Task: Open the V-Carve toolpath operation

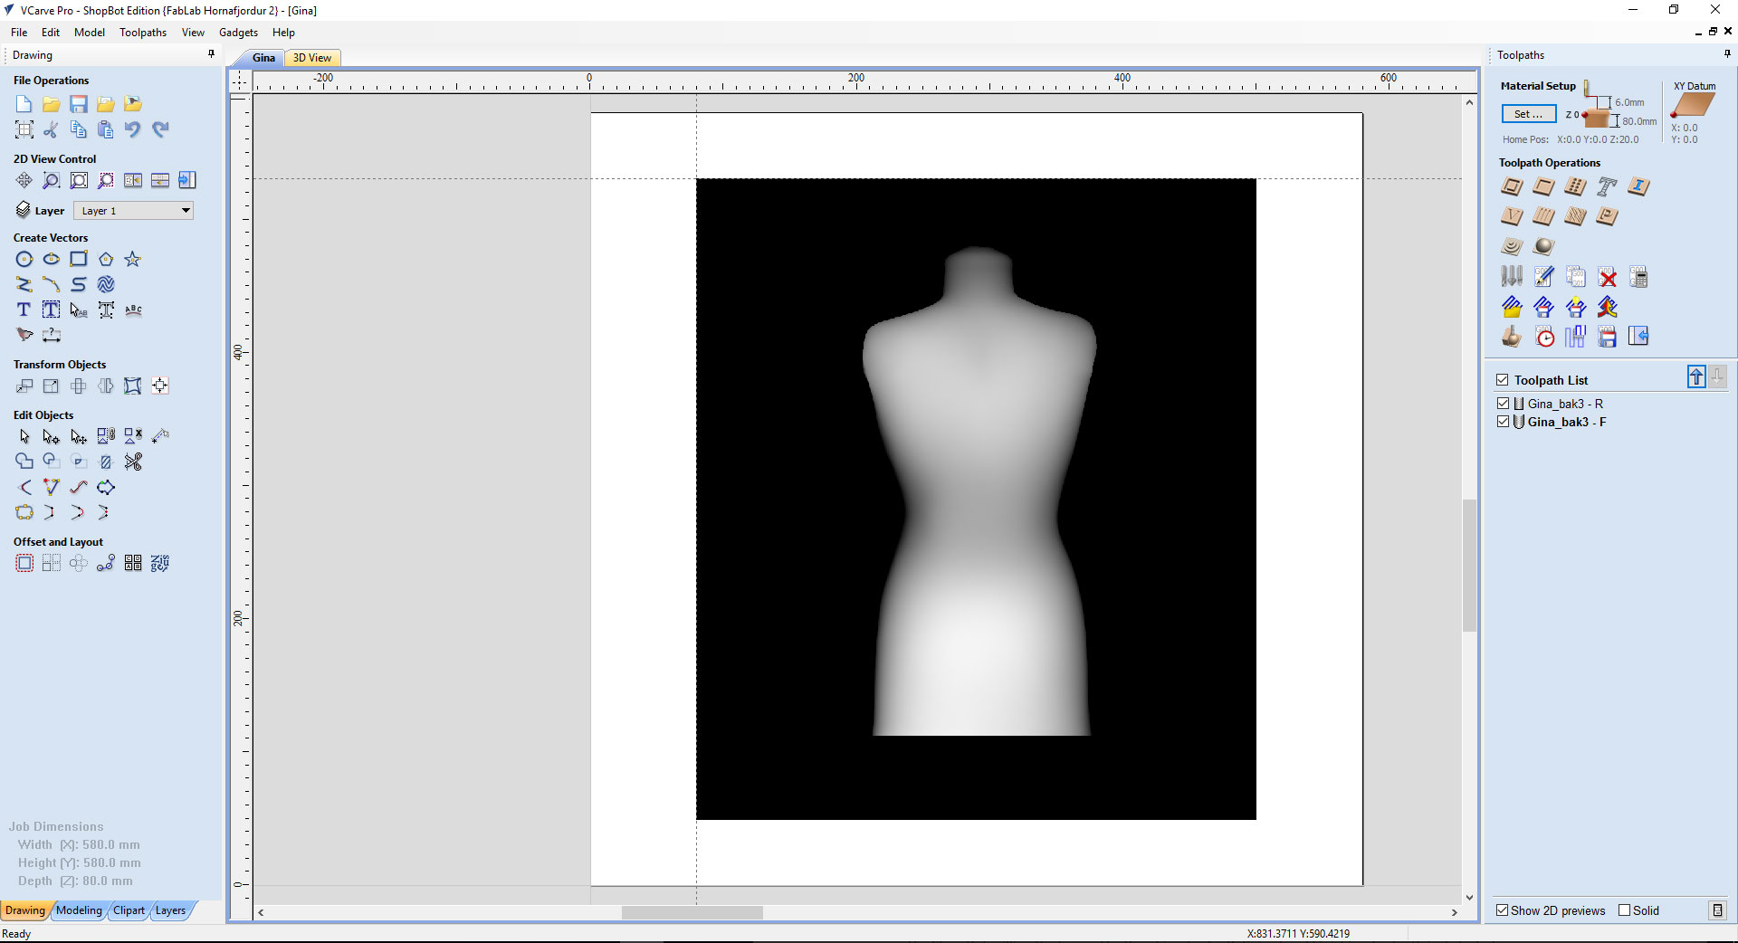Action: [1512, 216]
